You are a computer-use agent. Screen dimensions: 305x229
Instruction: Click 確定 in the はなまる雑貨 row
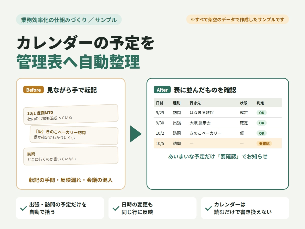click(x=244, y=113)
